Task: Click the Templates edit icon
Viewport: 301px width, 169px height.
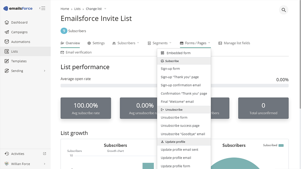Action: 7,61
